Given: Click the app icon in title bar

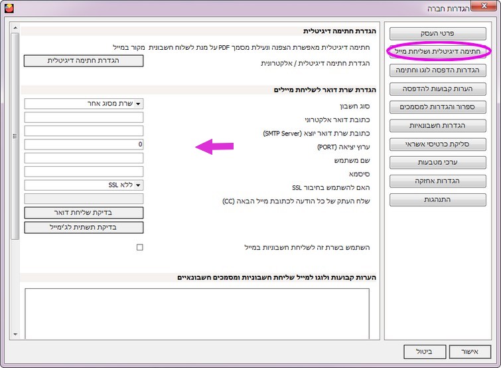Looking at the screenshot, I should tap(9, 8).
